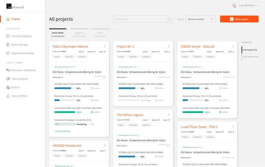Open three-dot menu on The Yellow Laguna card

coord(169,114)
